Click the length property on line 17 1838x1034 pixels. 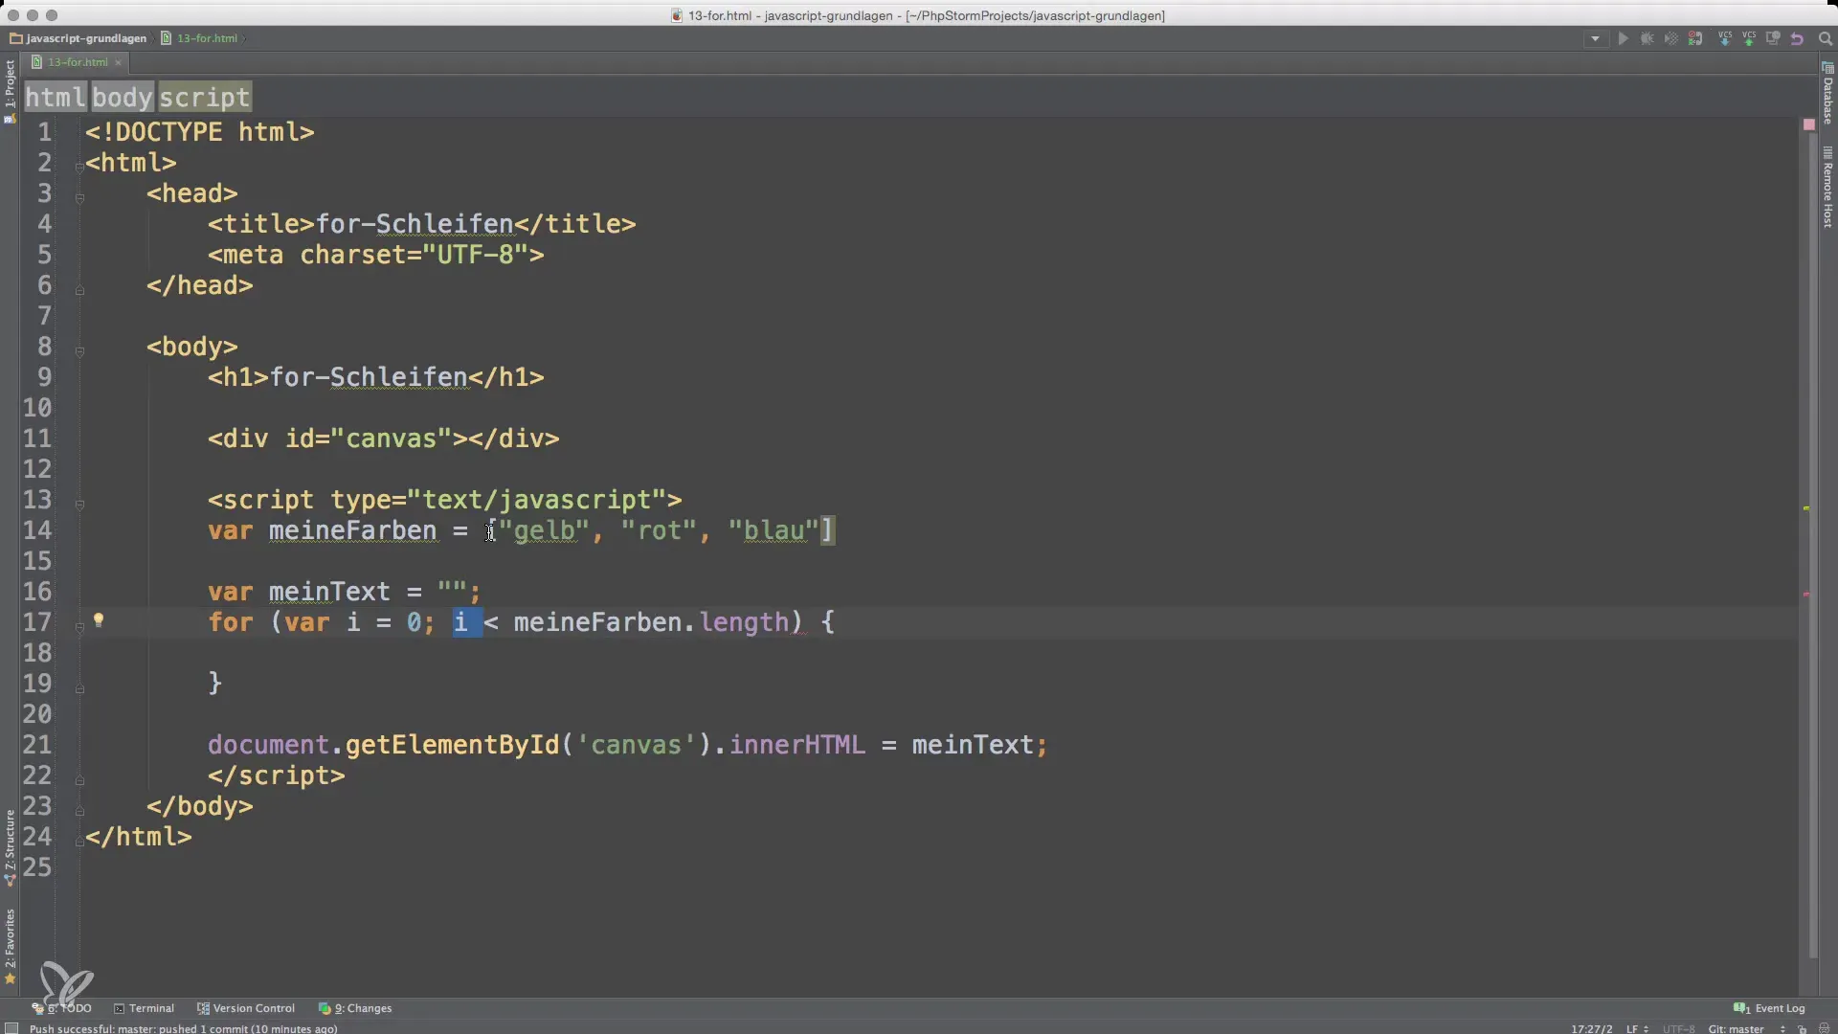point(744,622)
